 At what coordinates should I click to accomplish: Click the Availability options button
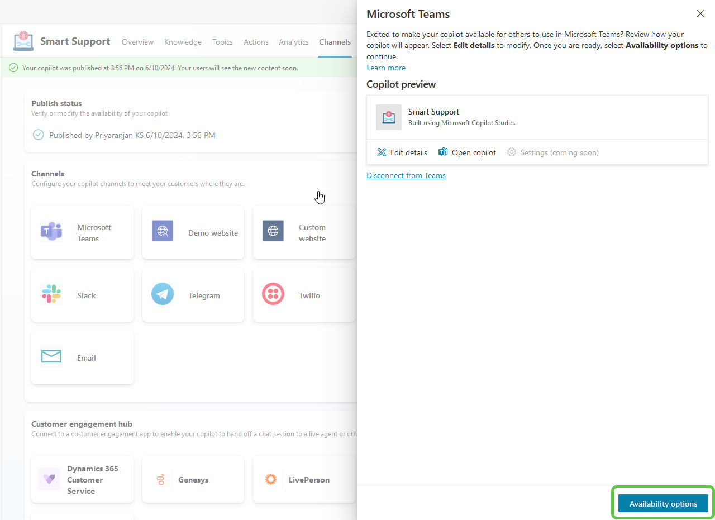point(662,503)
